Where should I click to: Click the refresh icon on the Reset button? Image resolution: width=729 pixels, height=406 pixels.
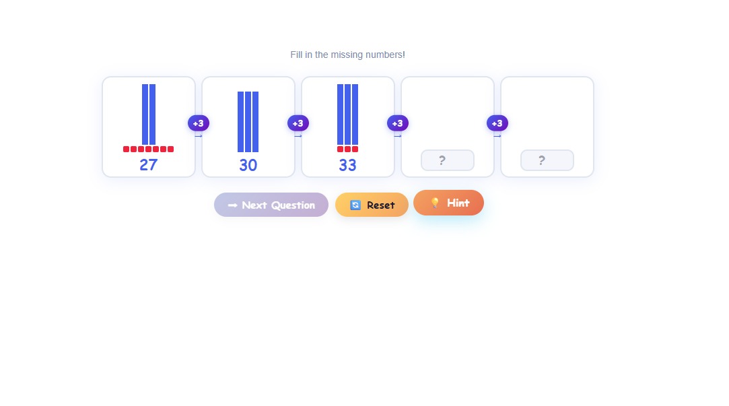355,204
